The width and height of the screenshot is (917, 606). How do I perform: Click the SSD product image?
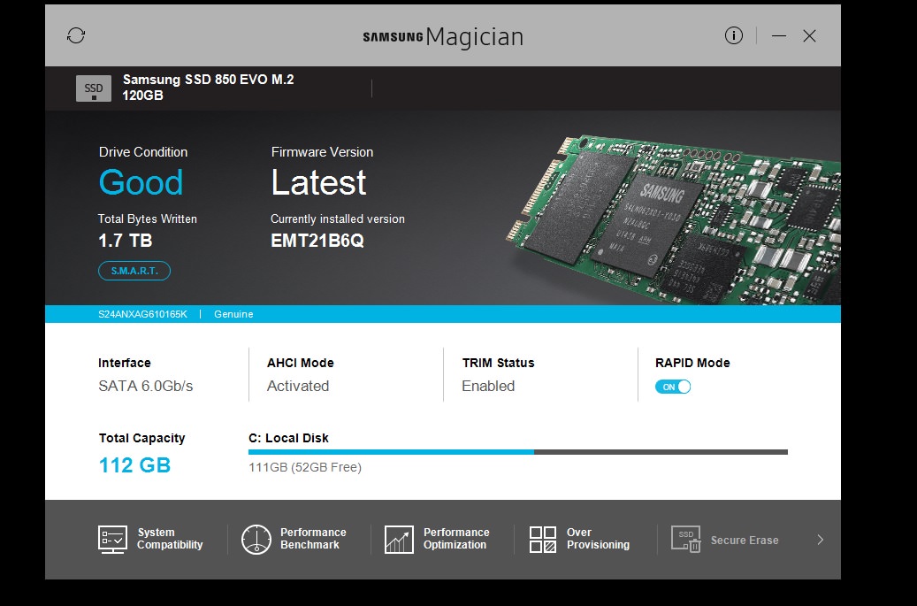click(673, 219)
